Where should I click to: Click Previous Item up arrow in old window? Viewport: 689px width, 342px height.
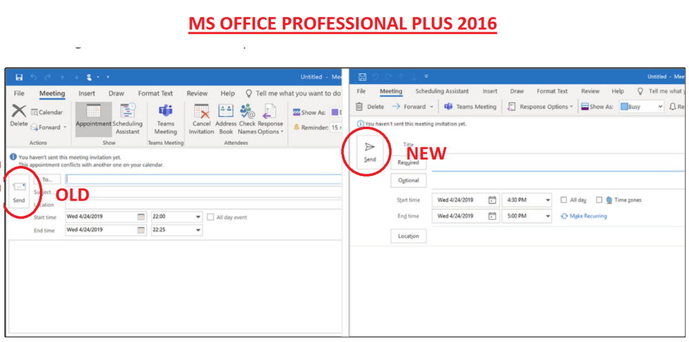62,78
